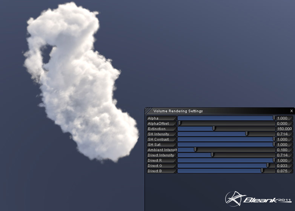Click the Direct Intensity slider handle
Screen dimensions: 295x211
point(212,155)
